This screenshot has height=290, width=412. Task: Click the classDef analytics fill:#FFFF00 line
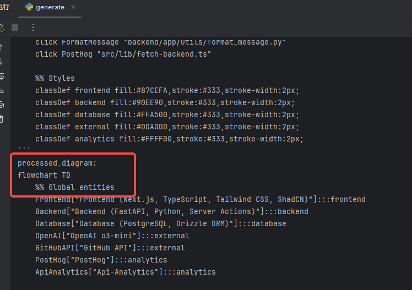click(x=170, y=139)
